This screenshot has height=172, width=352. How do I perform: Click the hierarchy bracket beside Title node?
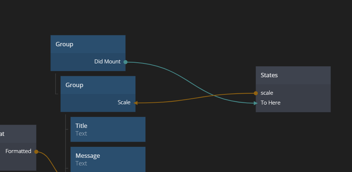[x=66, y=129]
